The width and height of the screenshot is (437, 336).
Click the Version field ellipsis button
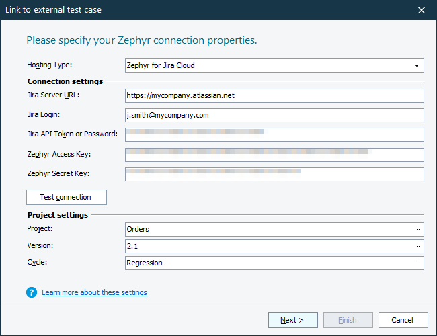[418, 246]
